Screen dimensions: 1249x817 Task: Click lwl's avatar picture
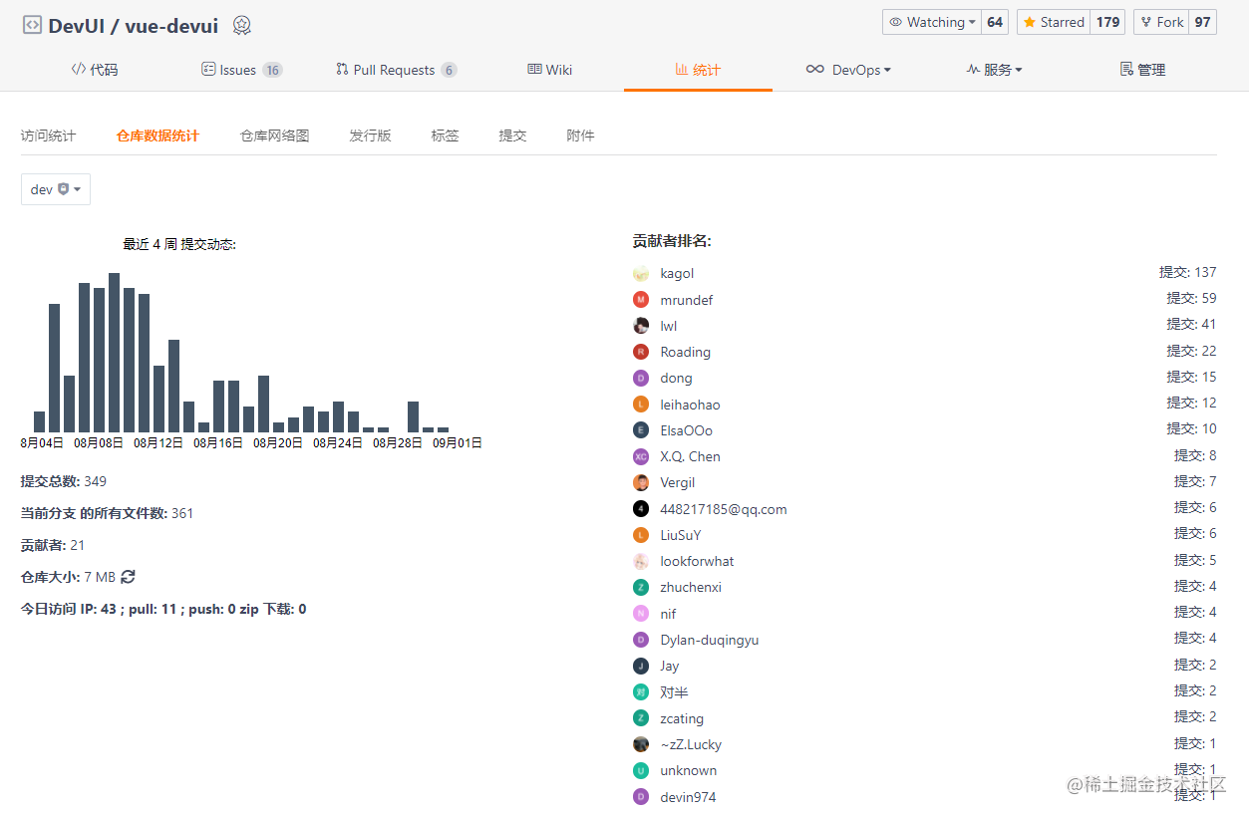641,326
